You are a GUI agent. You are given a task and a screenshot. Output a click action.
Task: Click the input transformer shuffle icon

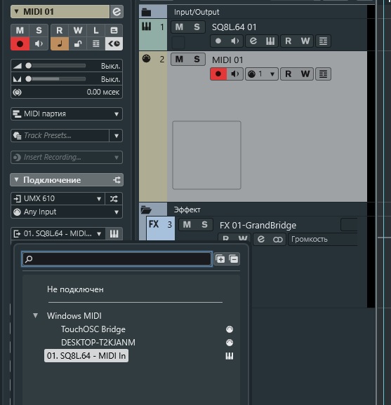(x=114, y=198)
